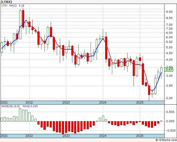Click the 2.00 price axis label
Image resolution: width=177 pixels, height=142 pixels.
(169, 98)
